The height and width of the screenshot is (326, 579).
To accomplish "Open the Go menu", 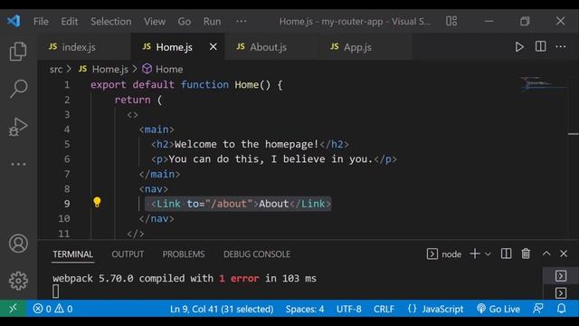I will 185,22.
